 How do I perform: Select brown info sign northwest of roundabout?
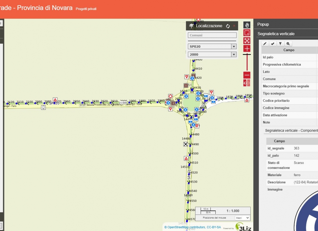(x=186, y=85)
